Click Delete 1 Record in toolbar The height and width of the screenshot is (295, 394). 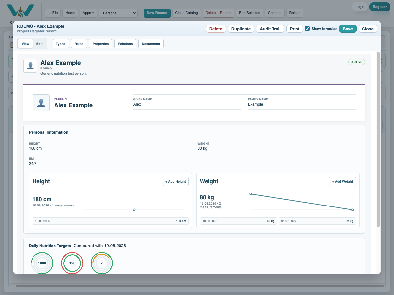[x=218, y=13]
